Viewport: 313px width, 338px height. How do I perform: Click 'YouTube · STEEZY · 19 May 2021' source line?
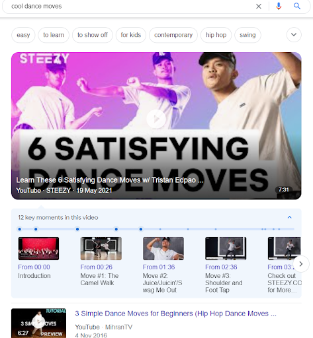(x=64, y=190)
